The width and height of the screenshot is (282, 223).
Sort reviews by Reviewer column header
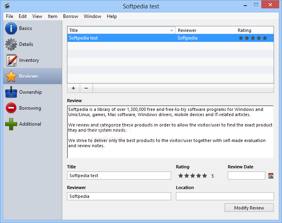(x=205, y=30)
